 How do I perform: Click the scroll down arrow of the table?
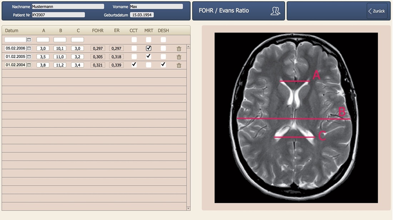tap(188, 208)
